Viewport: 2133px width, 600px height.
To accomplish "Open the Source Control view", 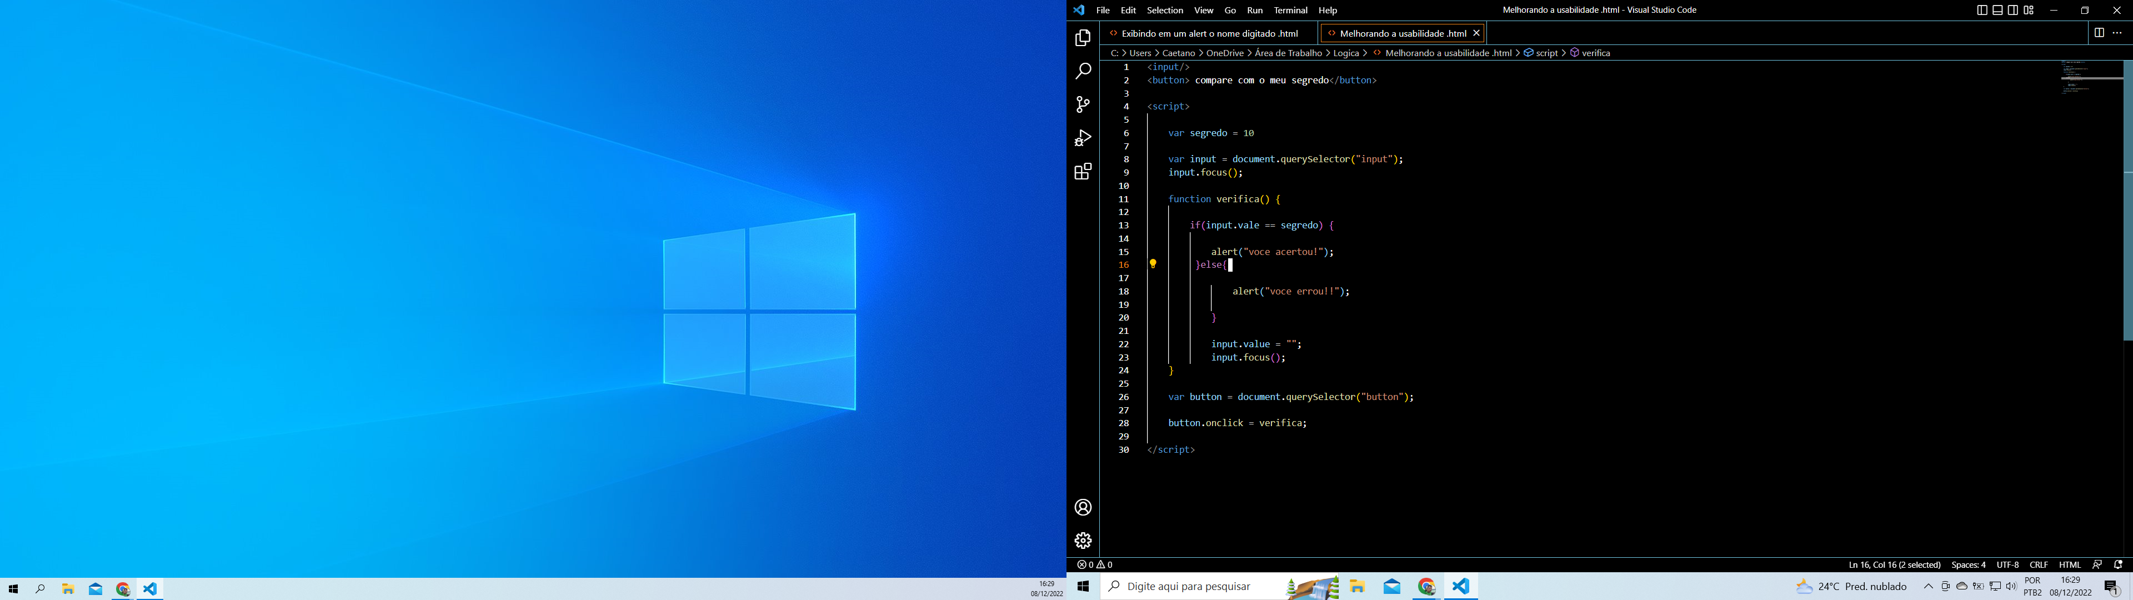I will 1082,104.
